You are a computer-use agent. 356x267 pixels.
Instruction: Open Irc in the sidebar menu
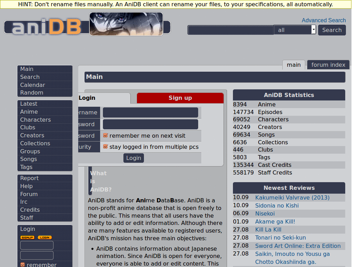tap(45, 202)
